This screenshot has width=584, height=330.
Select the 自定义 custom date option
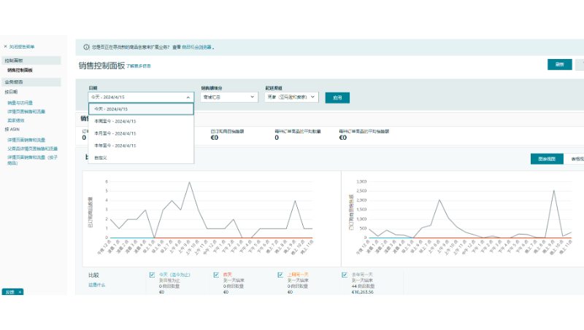point(141,157)
